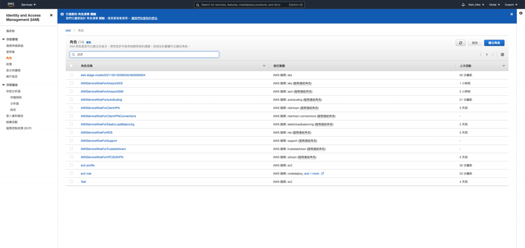Image resolution: width=525 pixels, height=248 pixels.
Task: Open 組織活動 in the sidebar
Action: pyautogui.click(x=12, y=122)
